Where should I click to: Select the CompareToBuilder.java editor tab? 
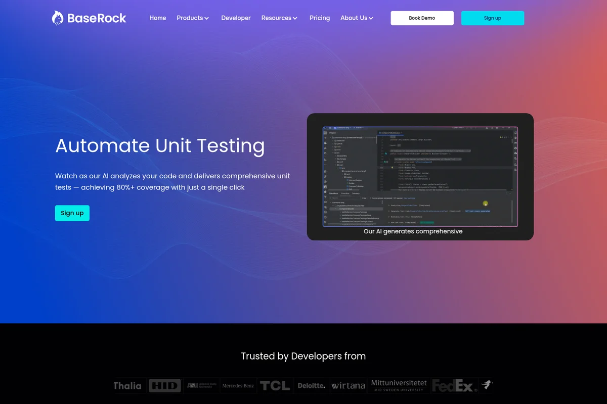pos(389,133)
